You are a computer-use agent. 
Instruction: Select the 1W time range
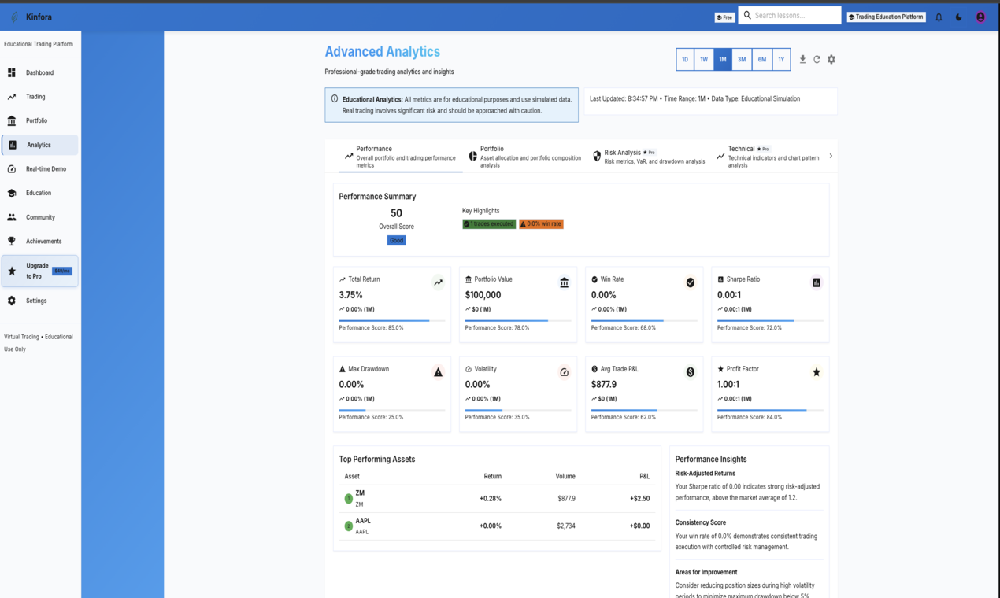[704, 60]
